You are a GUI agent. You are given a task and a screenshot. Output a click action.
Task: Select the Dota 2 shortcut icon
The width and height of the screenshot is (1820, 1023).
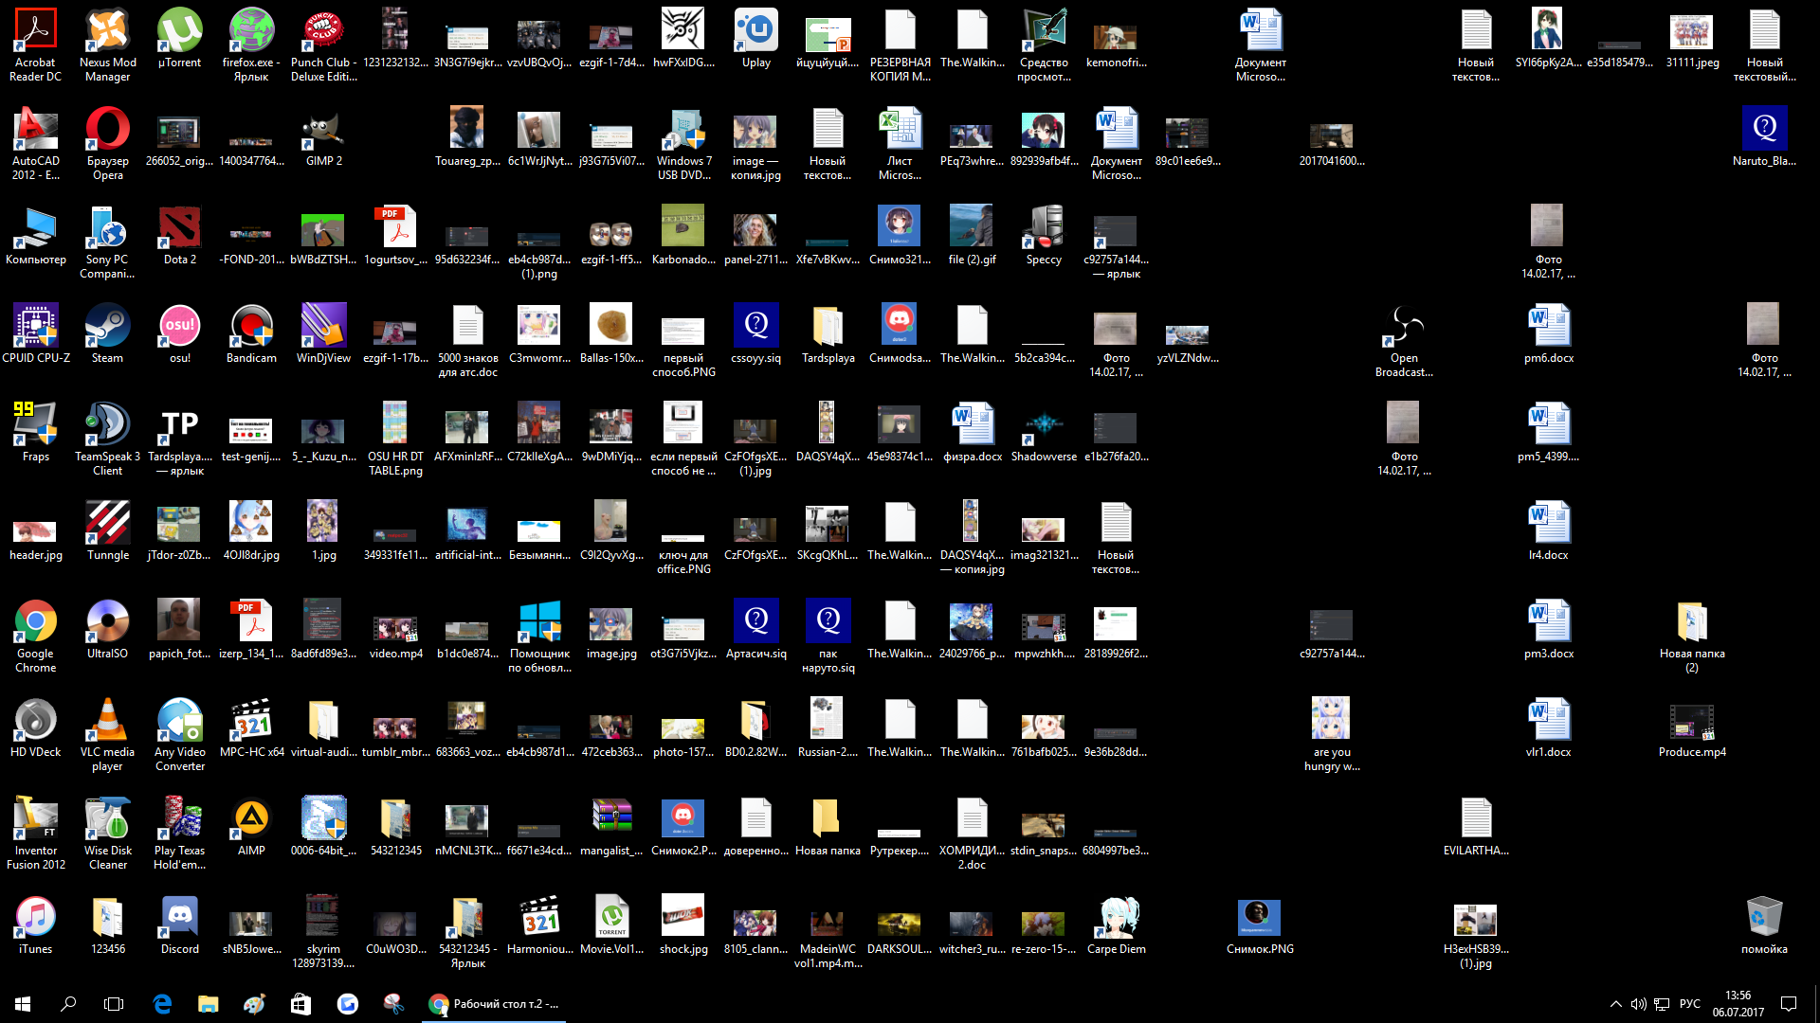click(x=179, y=229)
